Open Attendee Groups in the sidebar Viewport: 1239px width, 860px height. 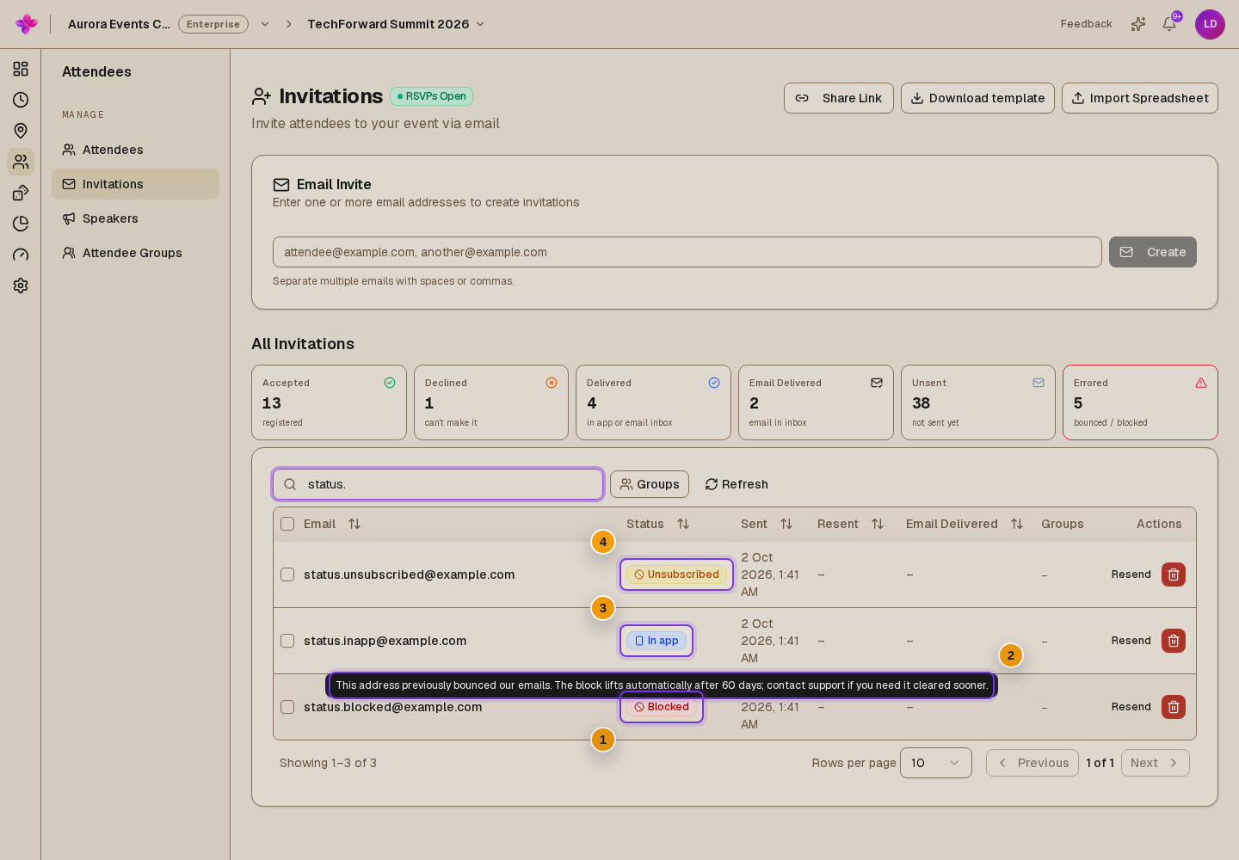tap(135, 253)
